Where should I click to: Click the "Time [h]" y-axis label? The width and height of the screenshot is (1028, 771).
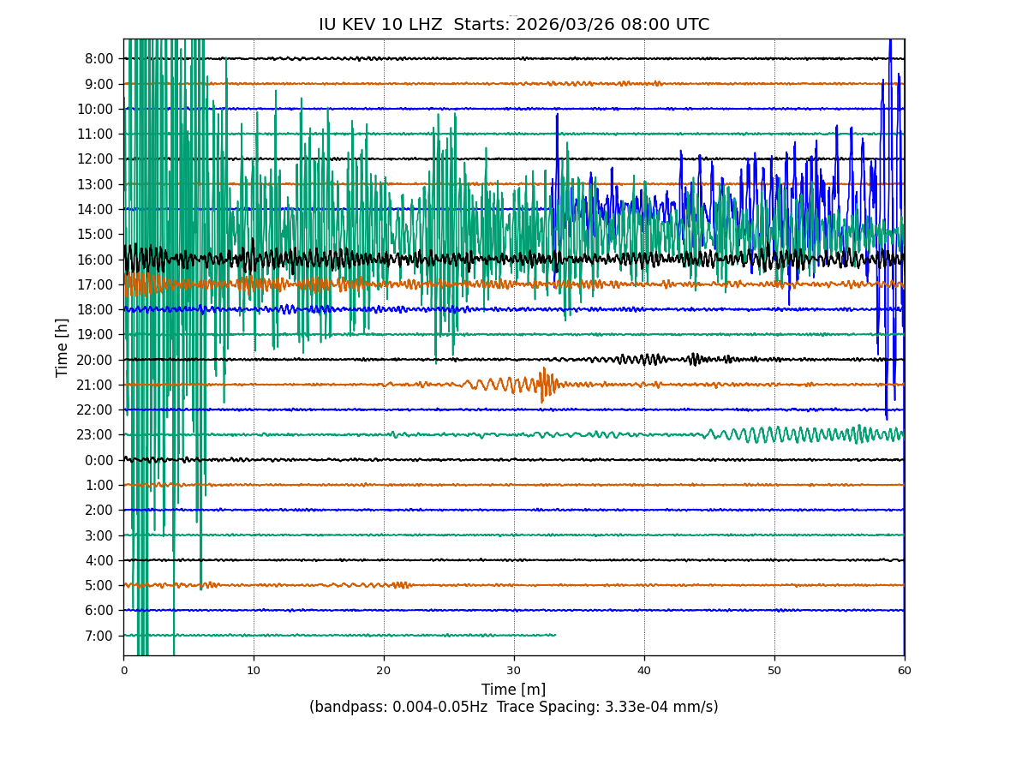click(x=63, y=347)
